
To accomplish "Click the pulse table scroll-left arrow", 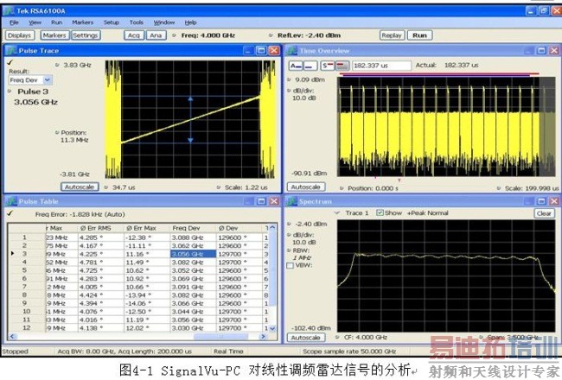I will (12, 336).
